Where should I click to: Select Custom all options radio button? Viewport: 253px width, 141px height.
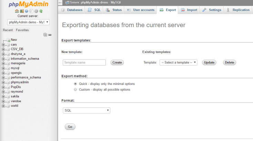[75, 90]
